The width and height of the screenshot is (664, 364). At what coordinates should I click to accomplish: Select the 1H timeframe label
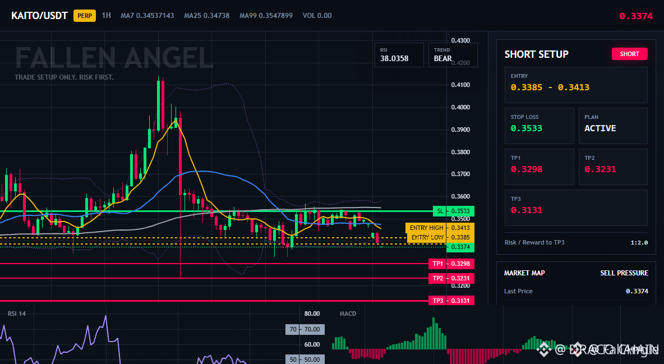click(x=107, y=15)
